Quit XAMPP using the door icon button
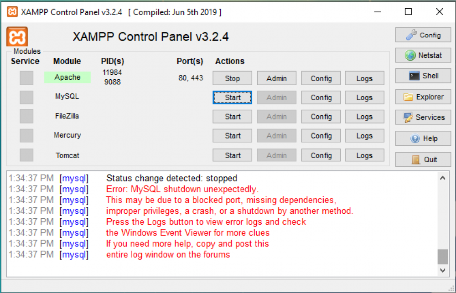The height and width of the screenshot is (293, 456). [423, 159]
